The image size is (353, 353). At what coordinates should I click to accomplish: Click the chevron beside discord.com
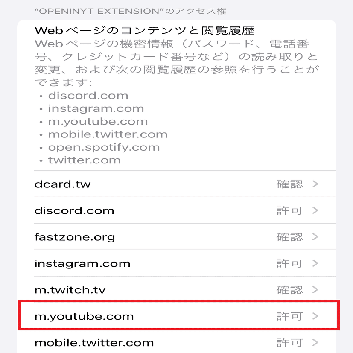coord(315,210)
